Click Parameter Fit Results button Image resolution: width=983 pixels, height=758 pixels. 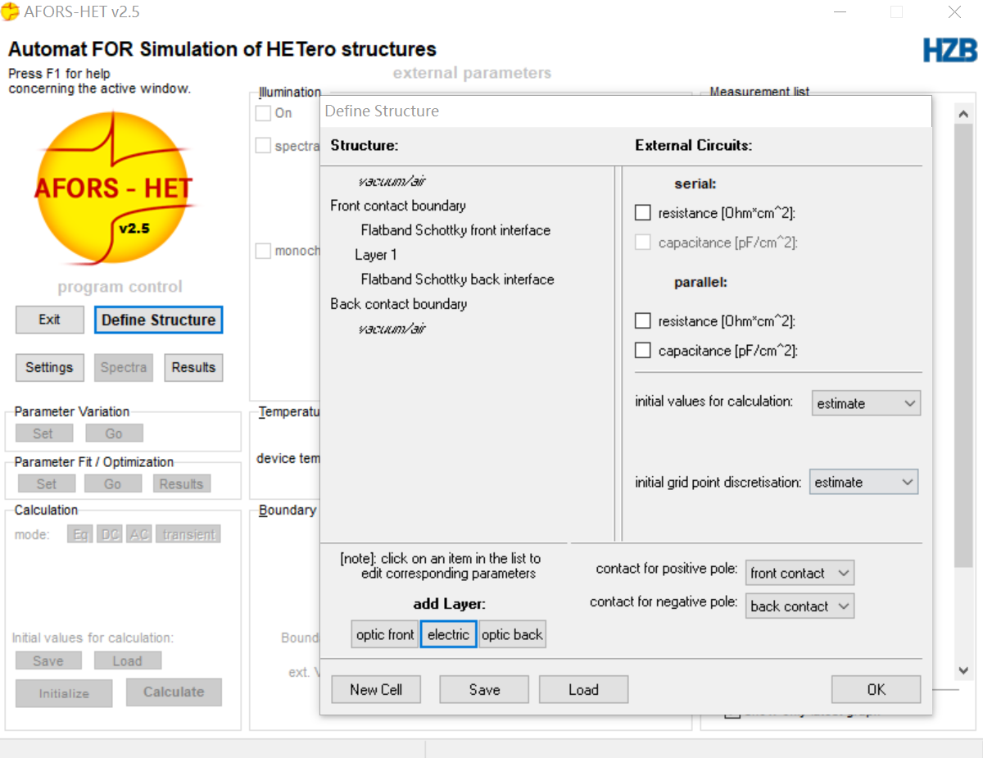pos(181,483)
